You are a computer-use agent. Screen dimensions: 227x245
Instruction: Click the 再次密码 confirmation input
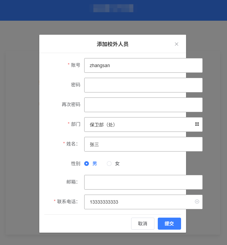click(143, 105)
